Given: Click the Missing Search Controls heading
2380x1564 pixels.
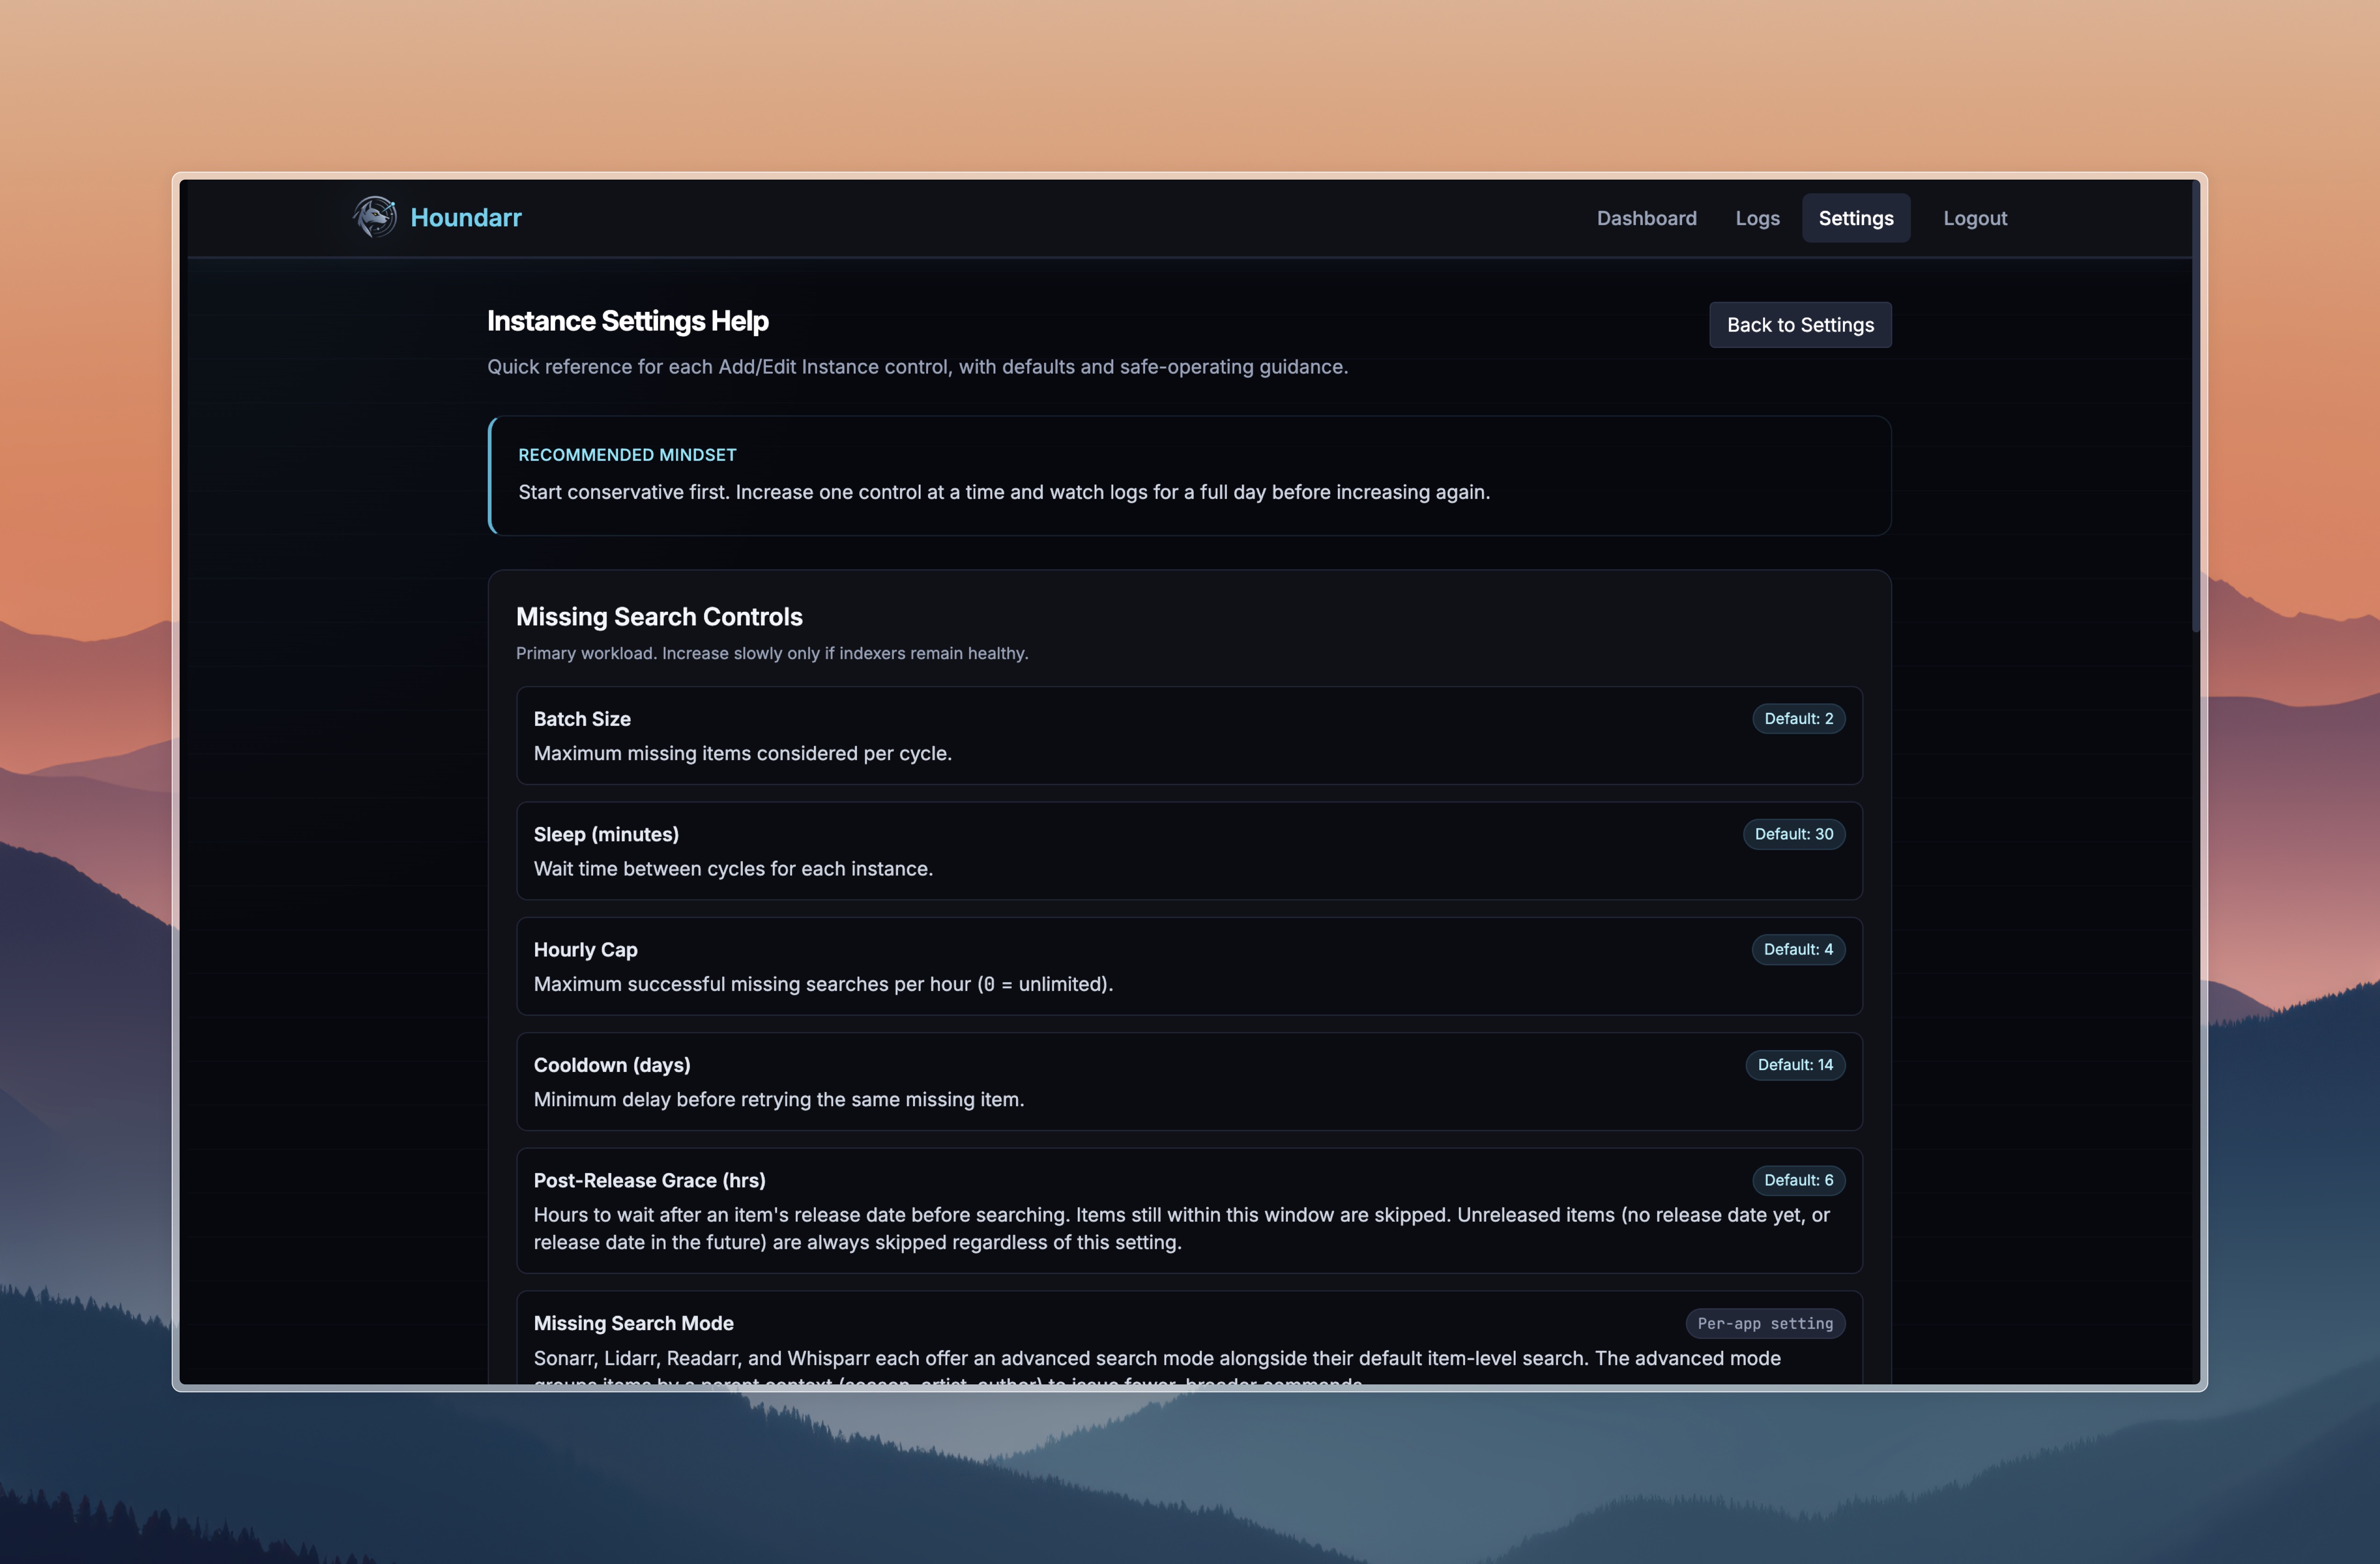Looking at the screenshot, I should click(x=659, y=616).
